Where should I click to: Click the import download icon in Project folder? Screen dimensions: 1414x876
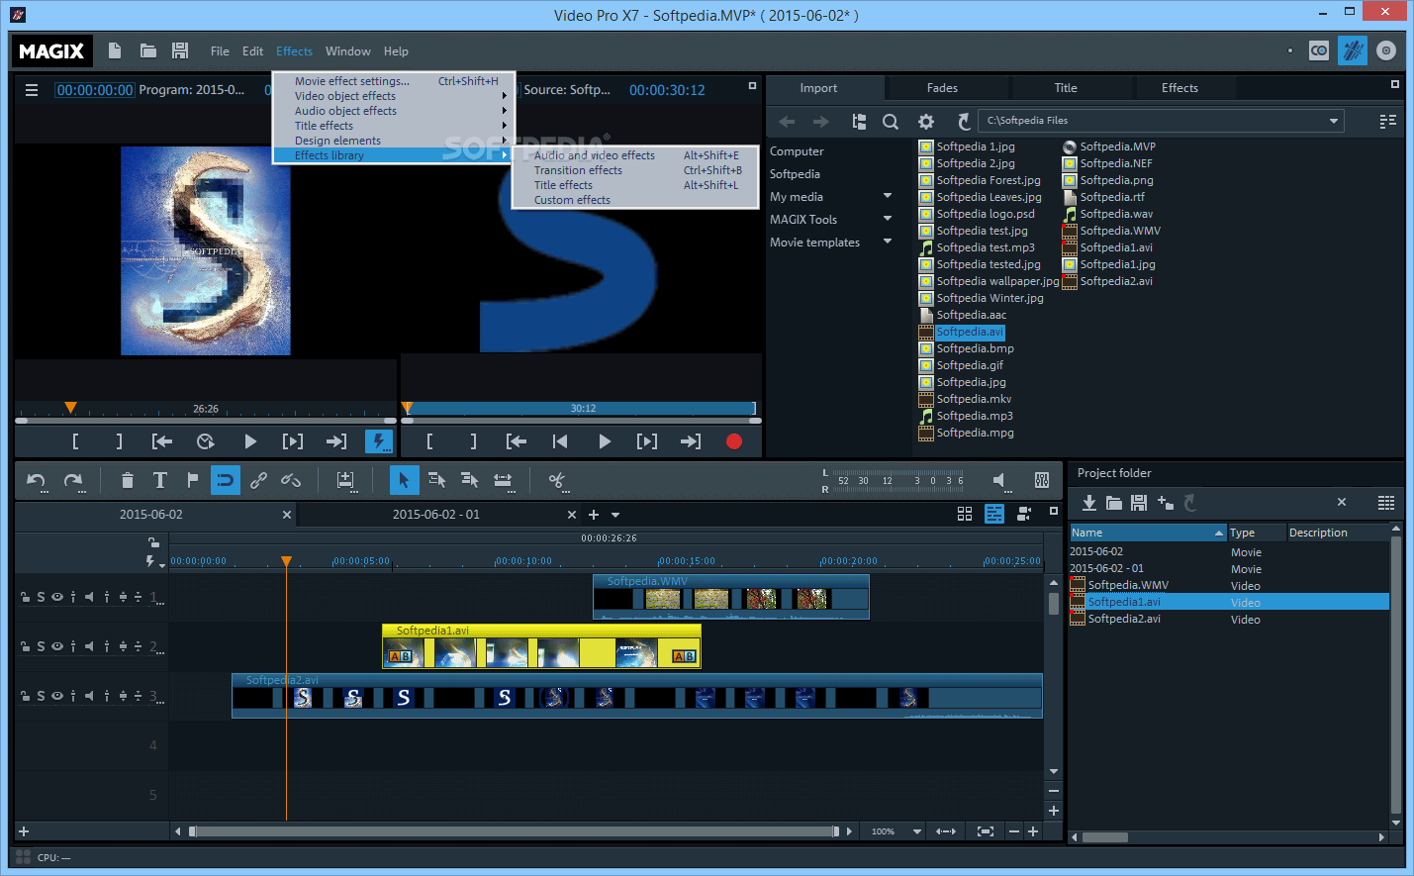(1088, 503)
